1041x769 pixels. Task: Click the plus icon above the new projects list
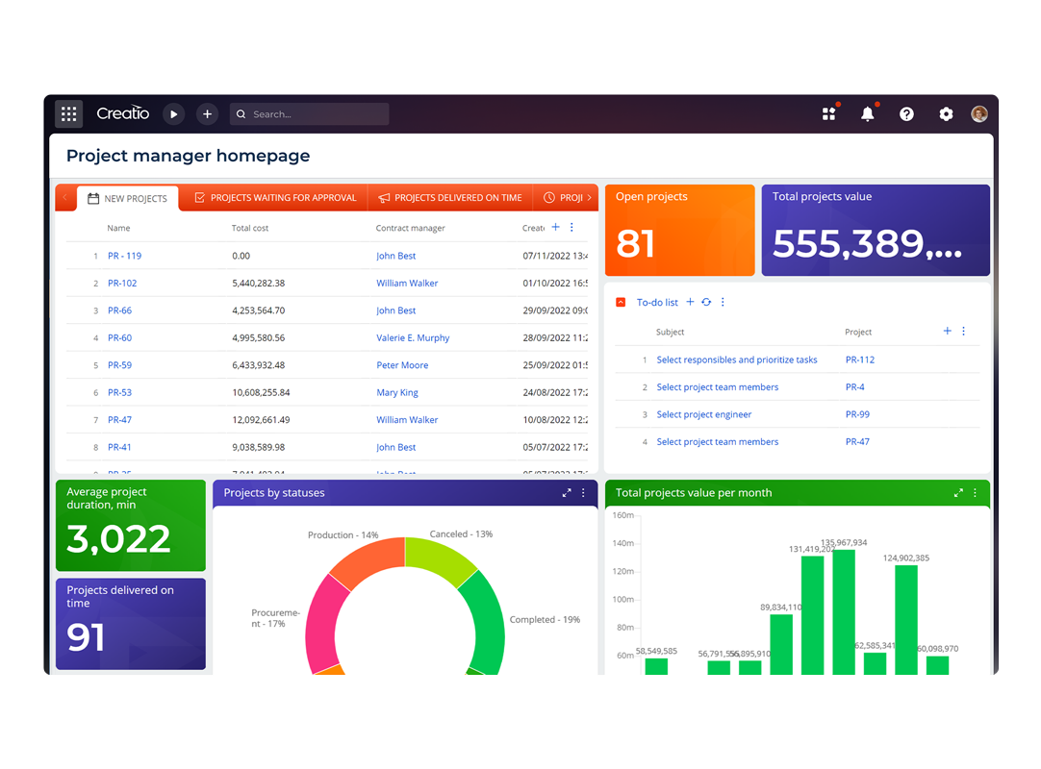click(x=556, y=227)
